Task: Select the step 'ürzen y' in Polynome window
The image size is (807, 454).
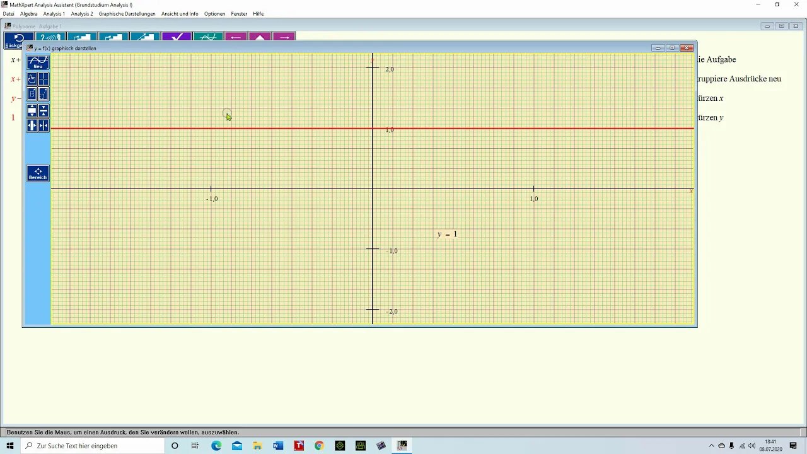Action: coord(711,117)
